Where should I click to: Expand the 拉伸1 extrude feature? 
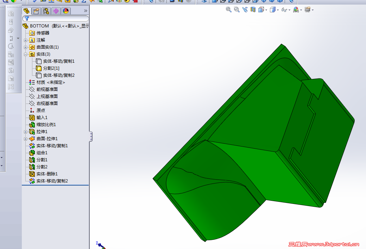click(x=25, y=132)
